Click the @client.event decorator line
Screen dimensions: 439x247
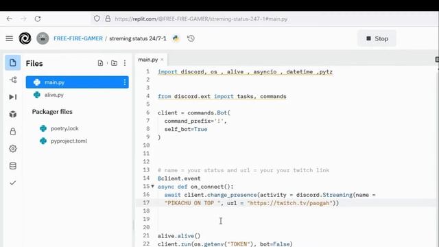[x=179, y=178]
